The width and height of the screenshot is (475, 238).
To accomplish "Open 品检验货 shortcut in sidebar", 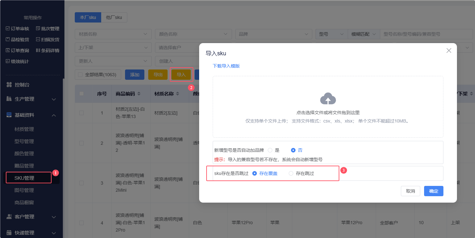I will [x=17, y=40].
